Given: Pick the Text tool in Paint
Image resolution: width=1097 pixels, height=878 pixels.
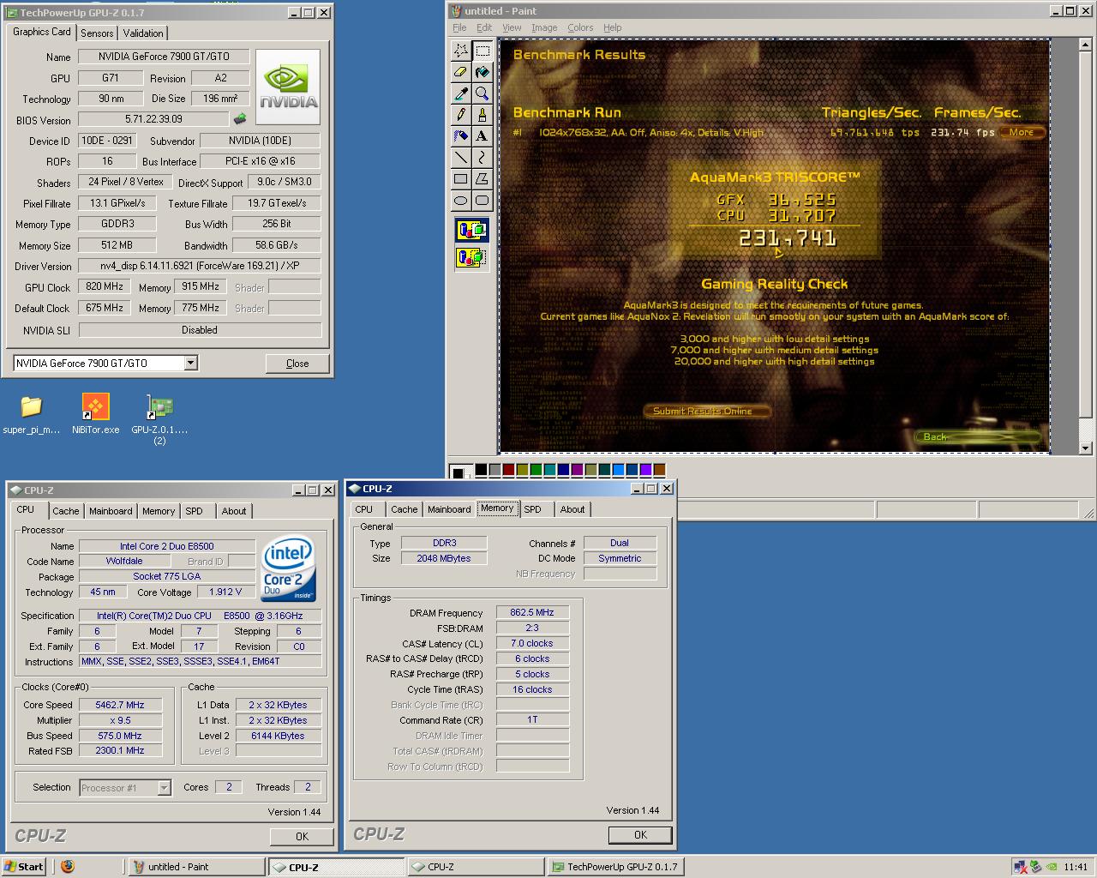Looking at the screenshot, I should 483,135.
